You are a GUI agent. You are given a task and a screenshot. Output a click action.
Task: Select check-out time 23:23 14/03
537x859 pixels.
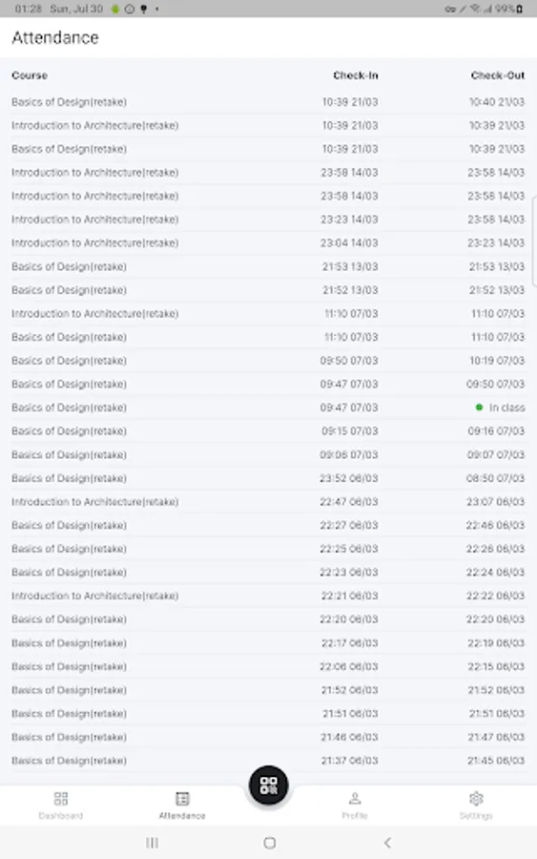(496, 243)
